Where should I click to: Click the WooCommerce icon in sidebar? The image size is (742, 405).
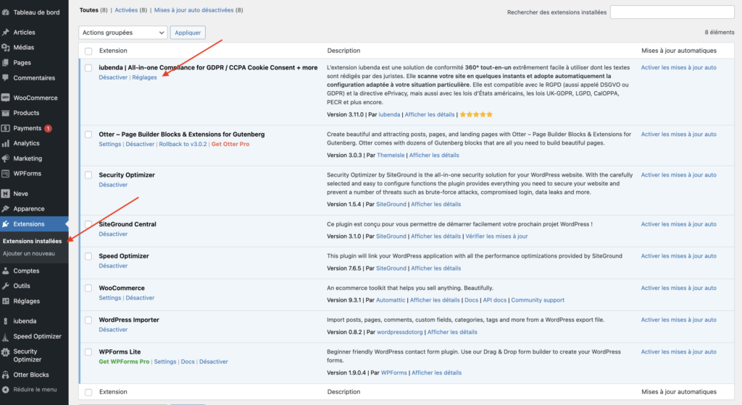[x=6, y=98]
